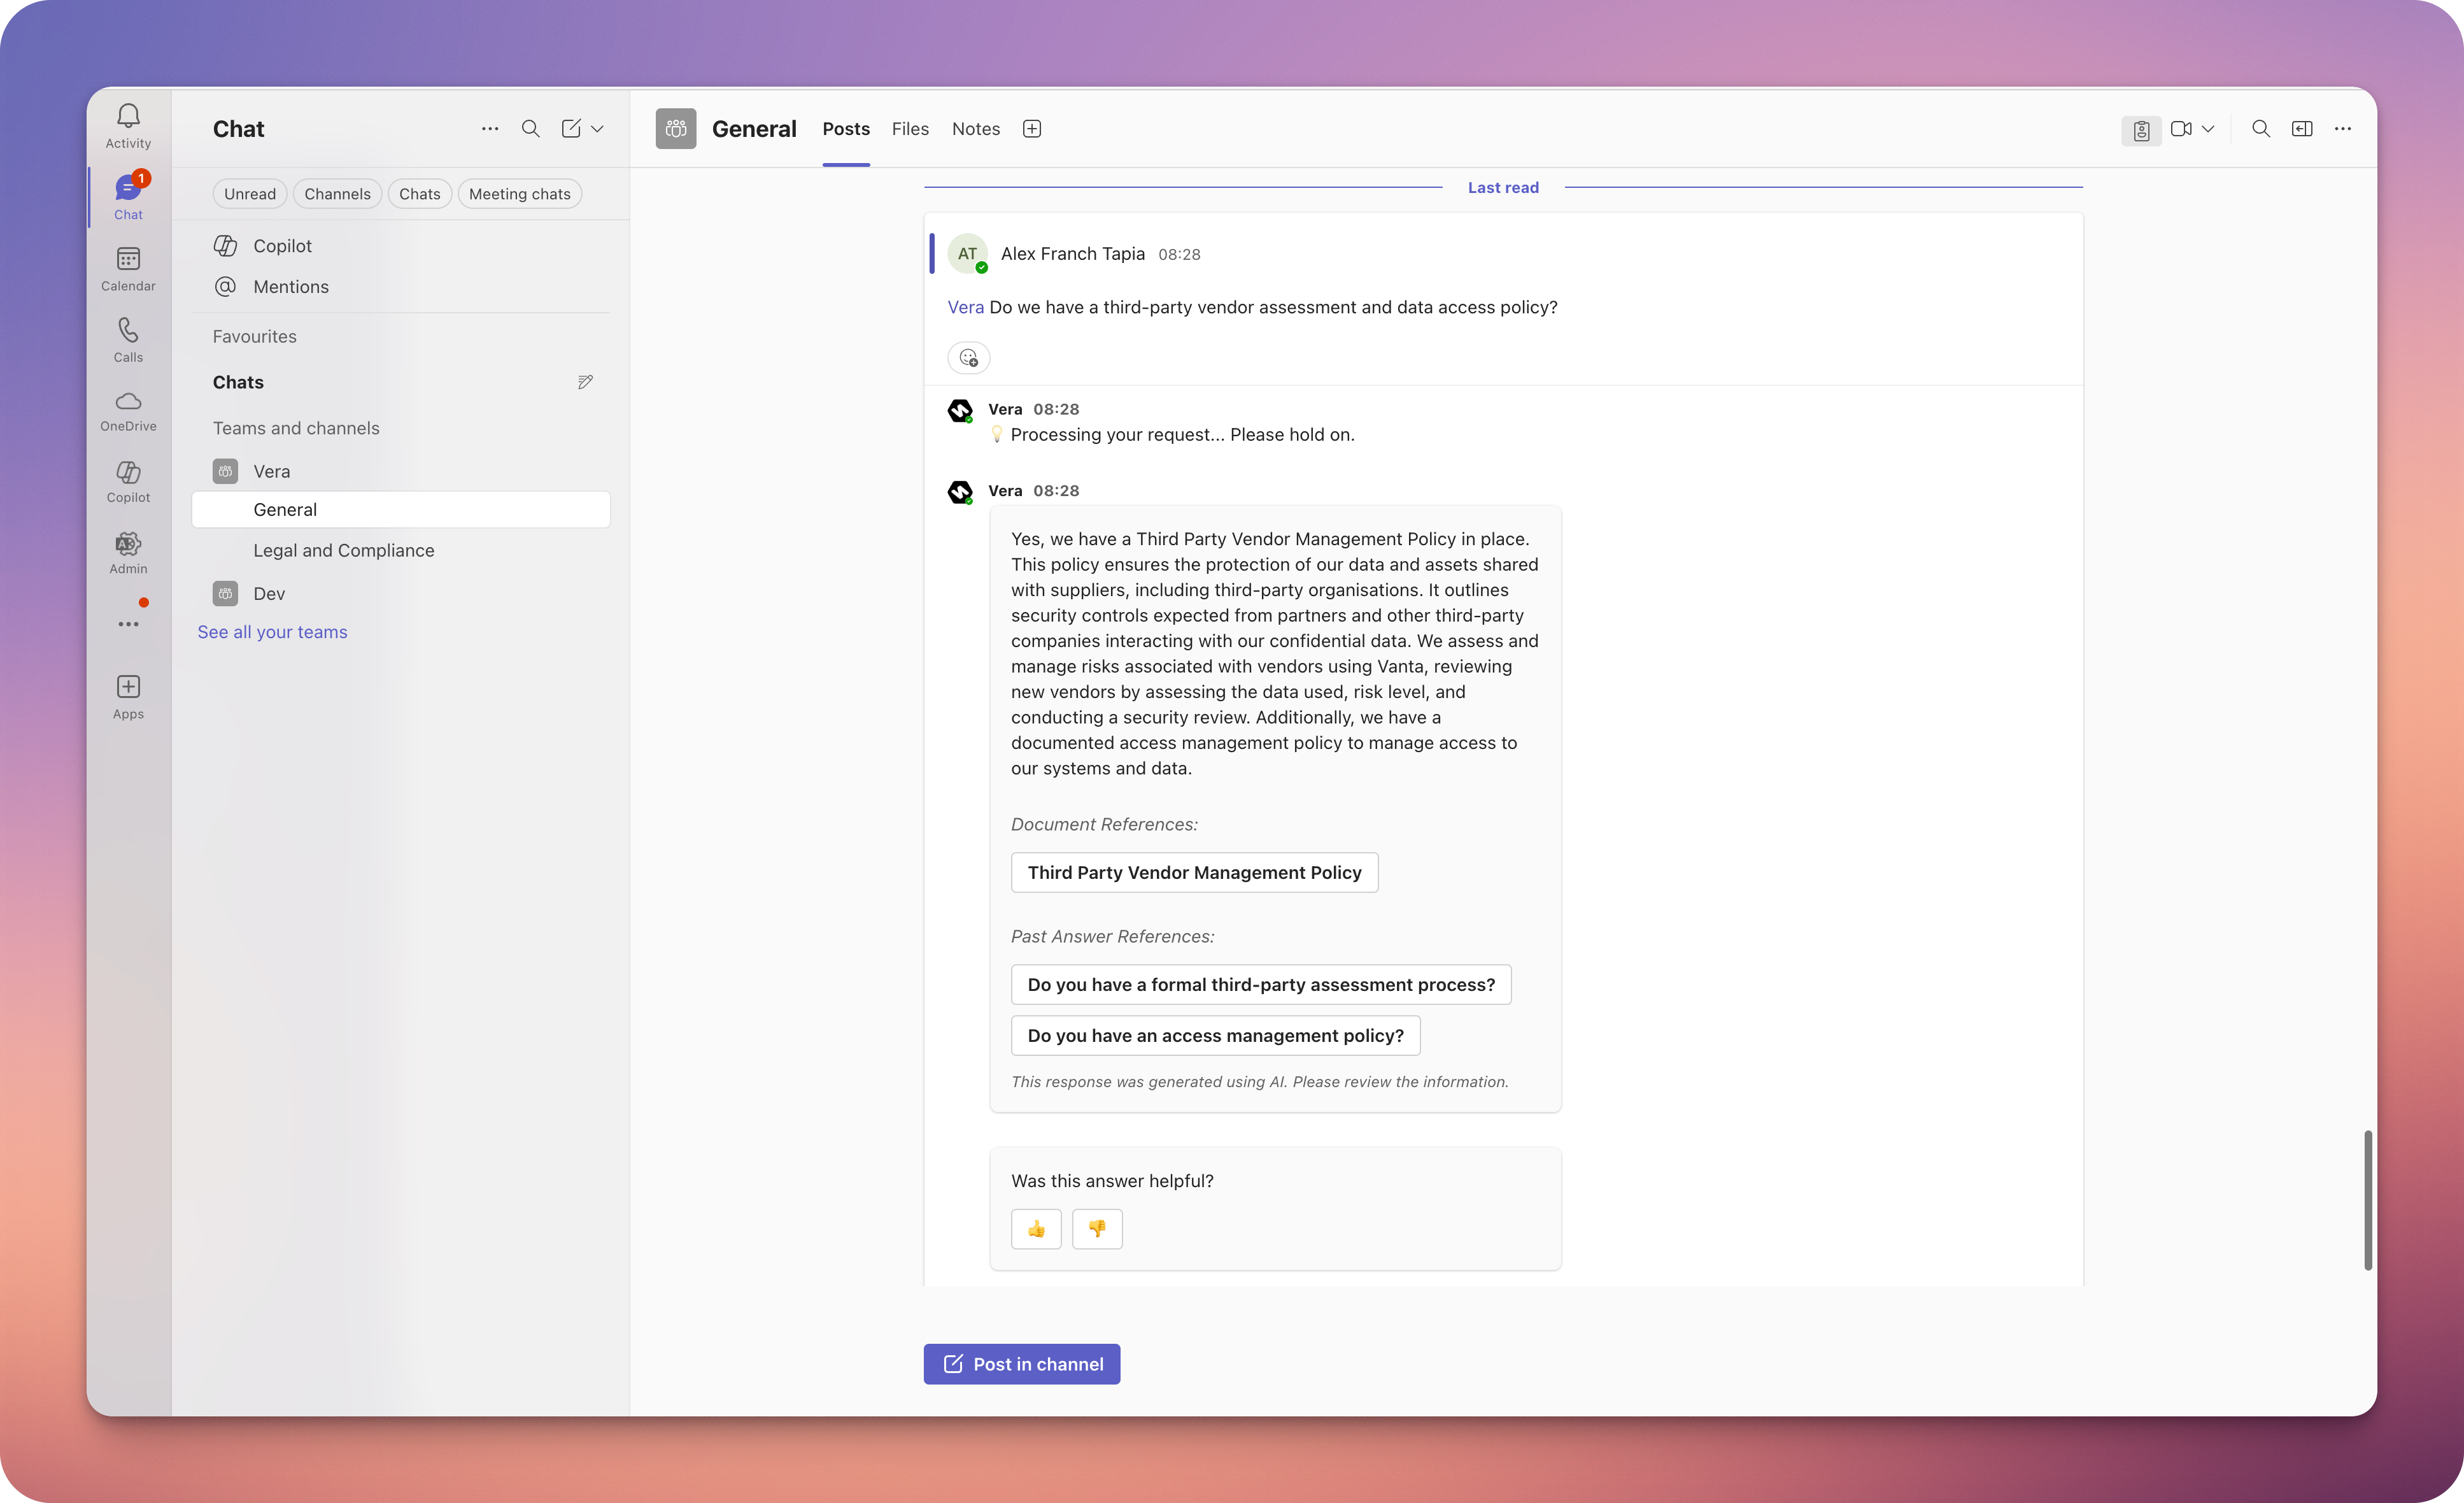Search chats with the magnifier icon
This screenshot has width=2464, height=1503.
pyautogui.click(x=531, y=129)
